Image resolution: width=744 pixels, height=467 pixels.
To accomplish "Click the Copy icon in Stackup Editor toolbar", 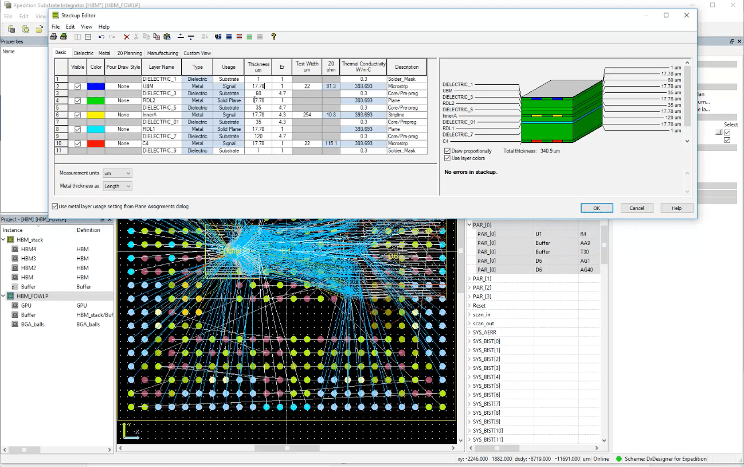I will click(x=146, y=36).
